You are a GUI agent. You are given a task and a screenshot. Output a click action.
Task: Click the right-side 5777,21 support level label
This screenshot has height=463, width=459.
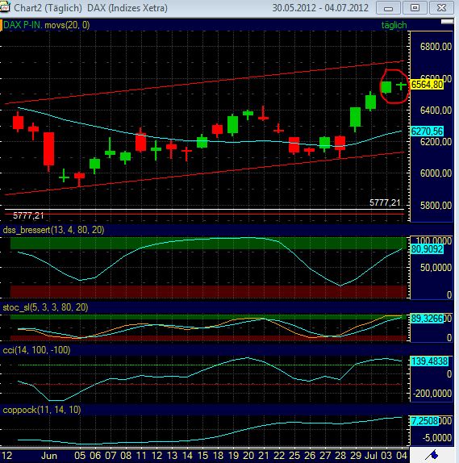[385, 202]
